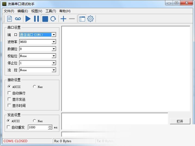This screenshot has width=195, height=146.
Task: Click inside the large receive text area
Action: (126, 69)
